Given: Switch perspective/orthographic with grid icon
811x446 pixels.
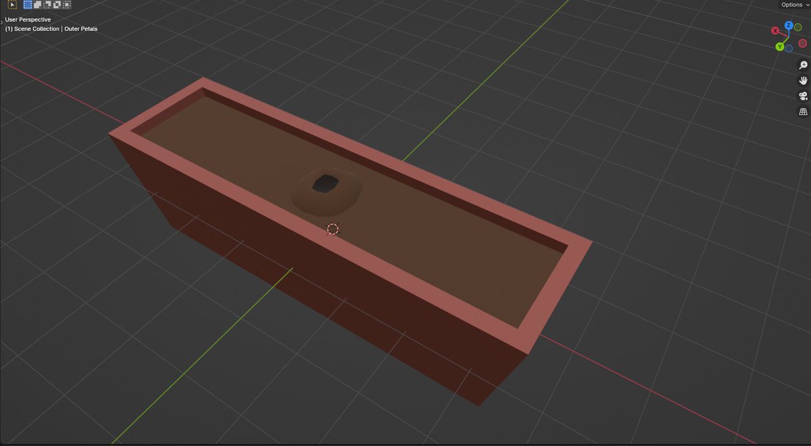Looking at the screenshot, I should (804, 112).
